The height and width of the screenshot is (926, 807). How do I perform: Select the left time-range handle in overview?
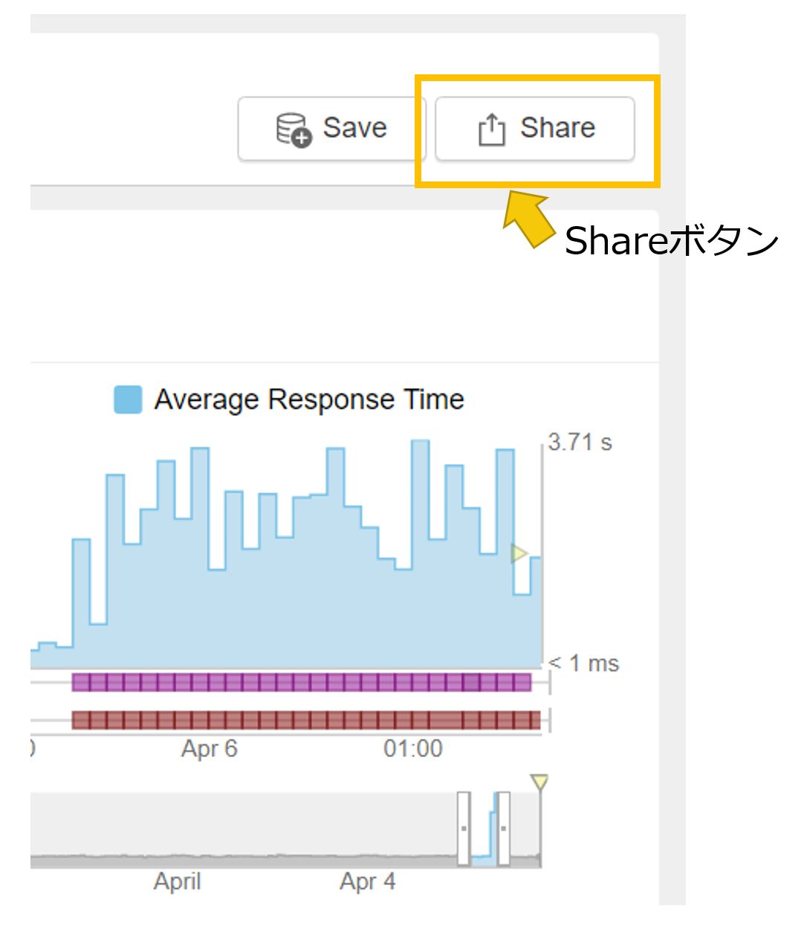pos(464,828)
